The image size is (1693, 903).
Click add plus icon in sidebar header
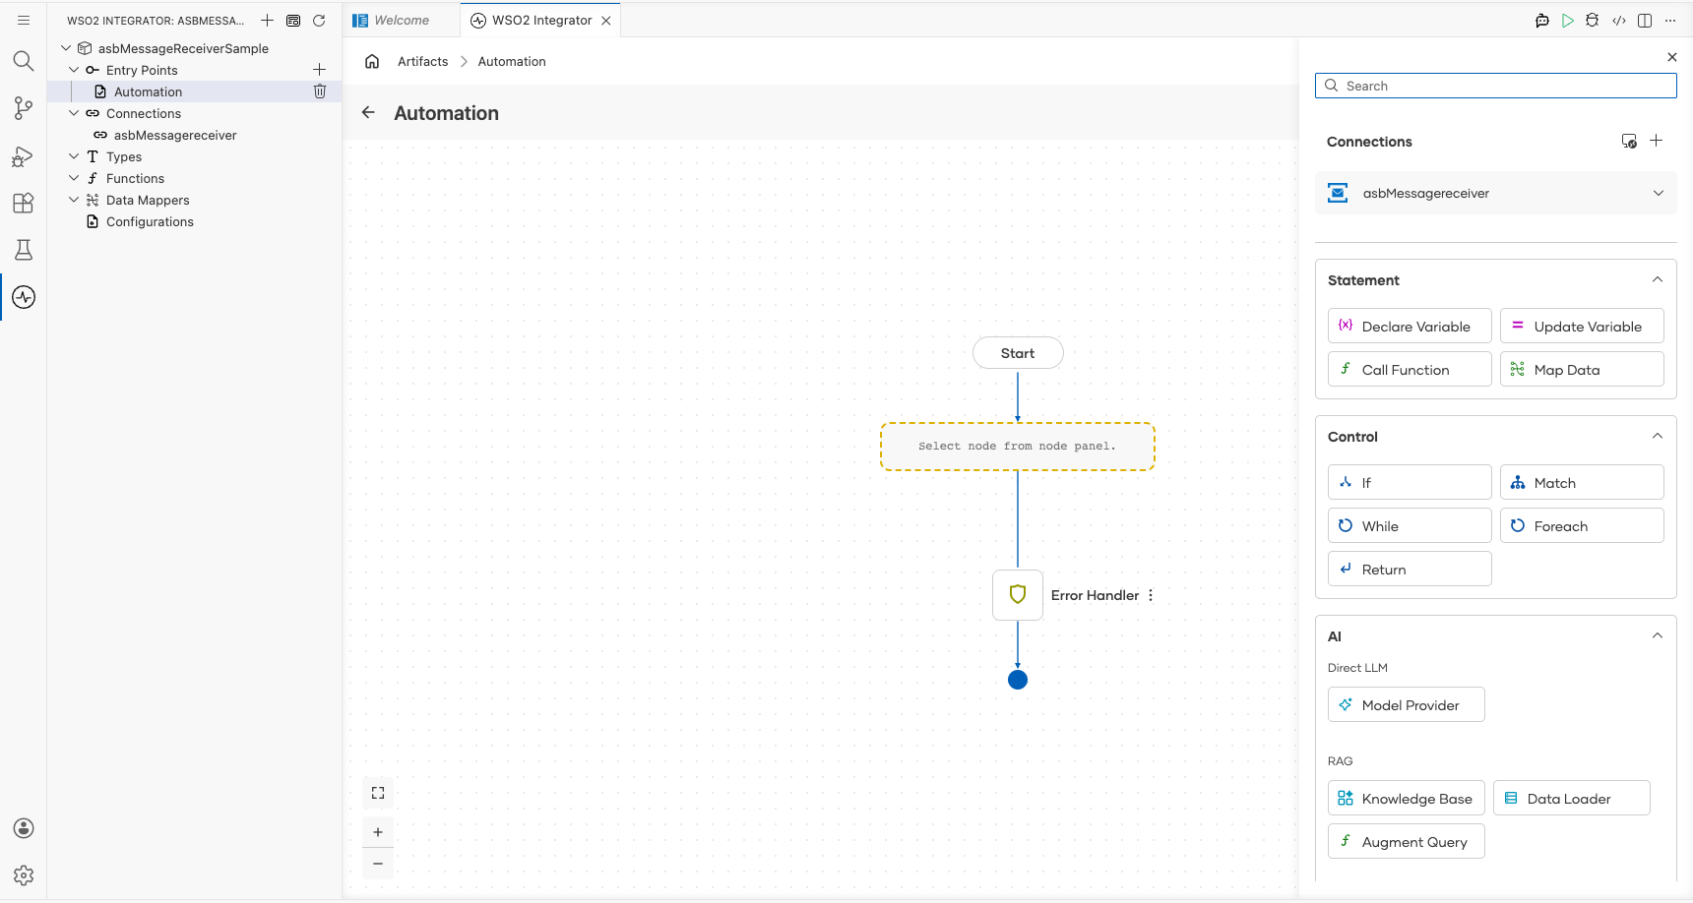pos(267,20)
